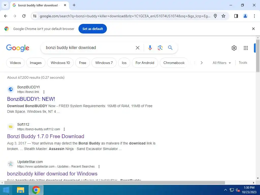Click the bonzi-buddy.soft112.com URL text
The height and width of the screenshot is (195, 260).
coord(39,129)
